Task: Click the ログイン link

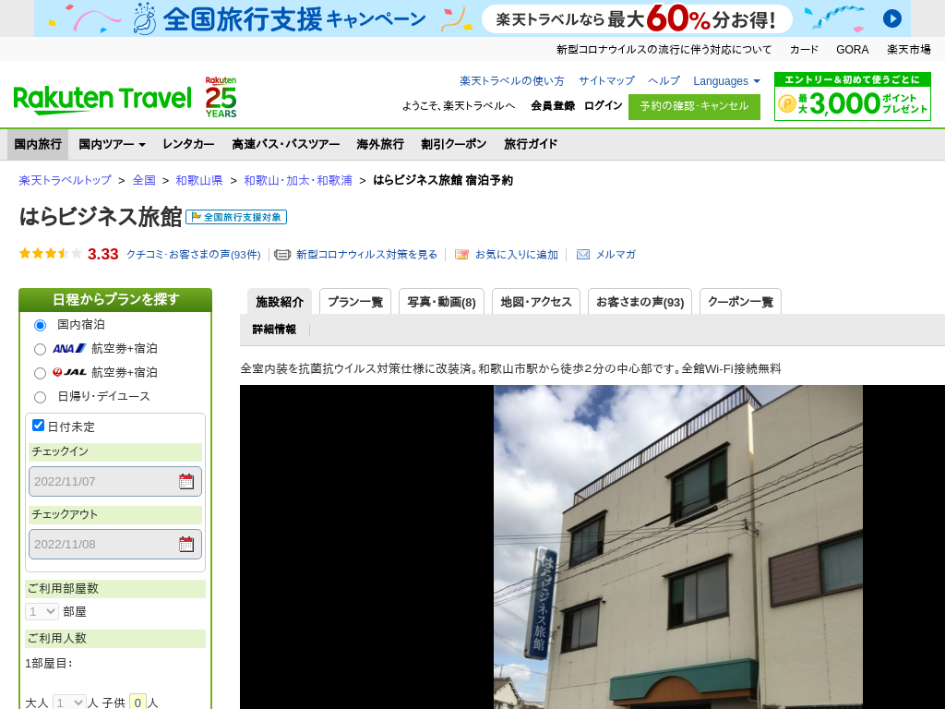Action: (604, 105)
